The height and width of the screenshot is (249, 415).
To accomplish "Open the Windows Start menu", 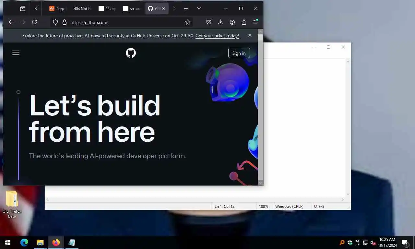I will coord(8,243).
